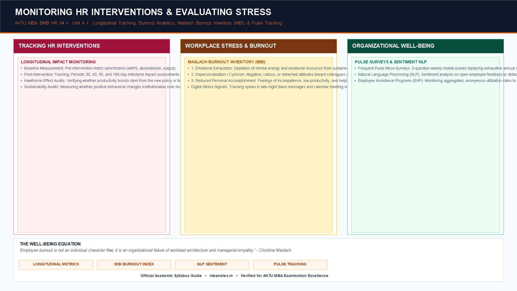The height and width of the screenshot is (291, 517).
Task: Click the Digital Stress Signals bullet
Action: pos(268,87)
